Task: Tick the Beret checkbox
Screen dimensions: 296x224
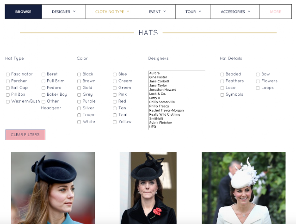Action: pyautogui.click(x=43, y=75)
